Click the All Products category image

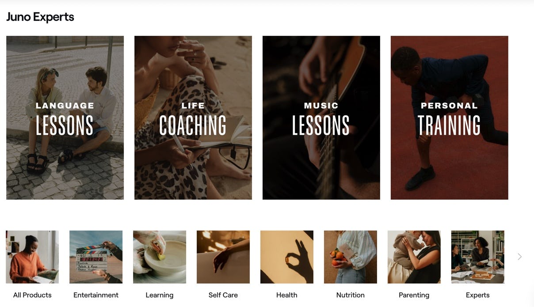32,257
